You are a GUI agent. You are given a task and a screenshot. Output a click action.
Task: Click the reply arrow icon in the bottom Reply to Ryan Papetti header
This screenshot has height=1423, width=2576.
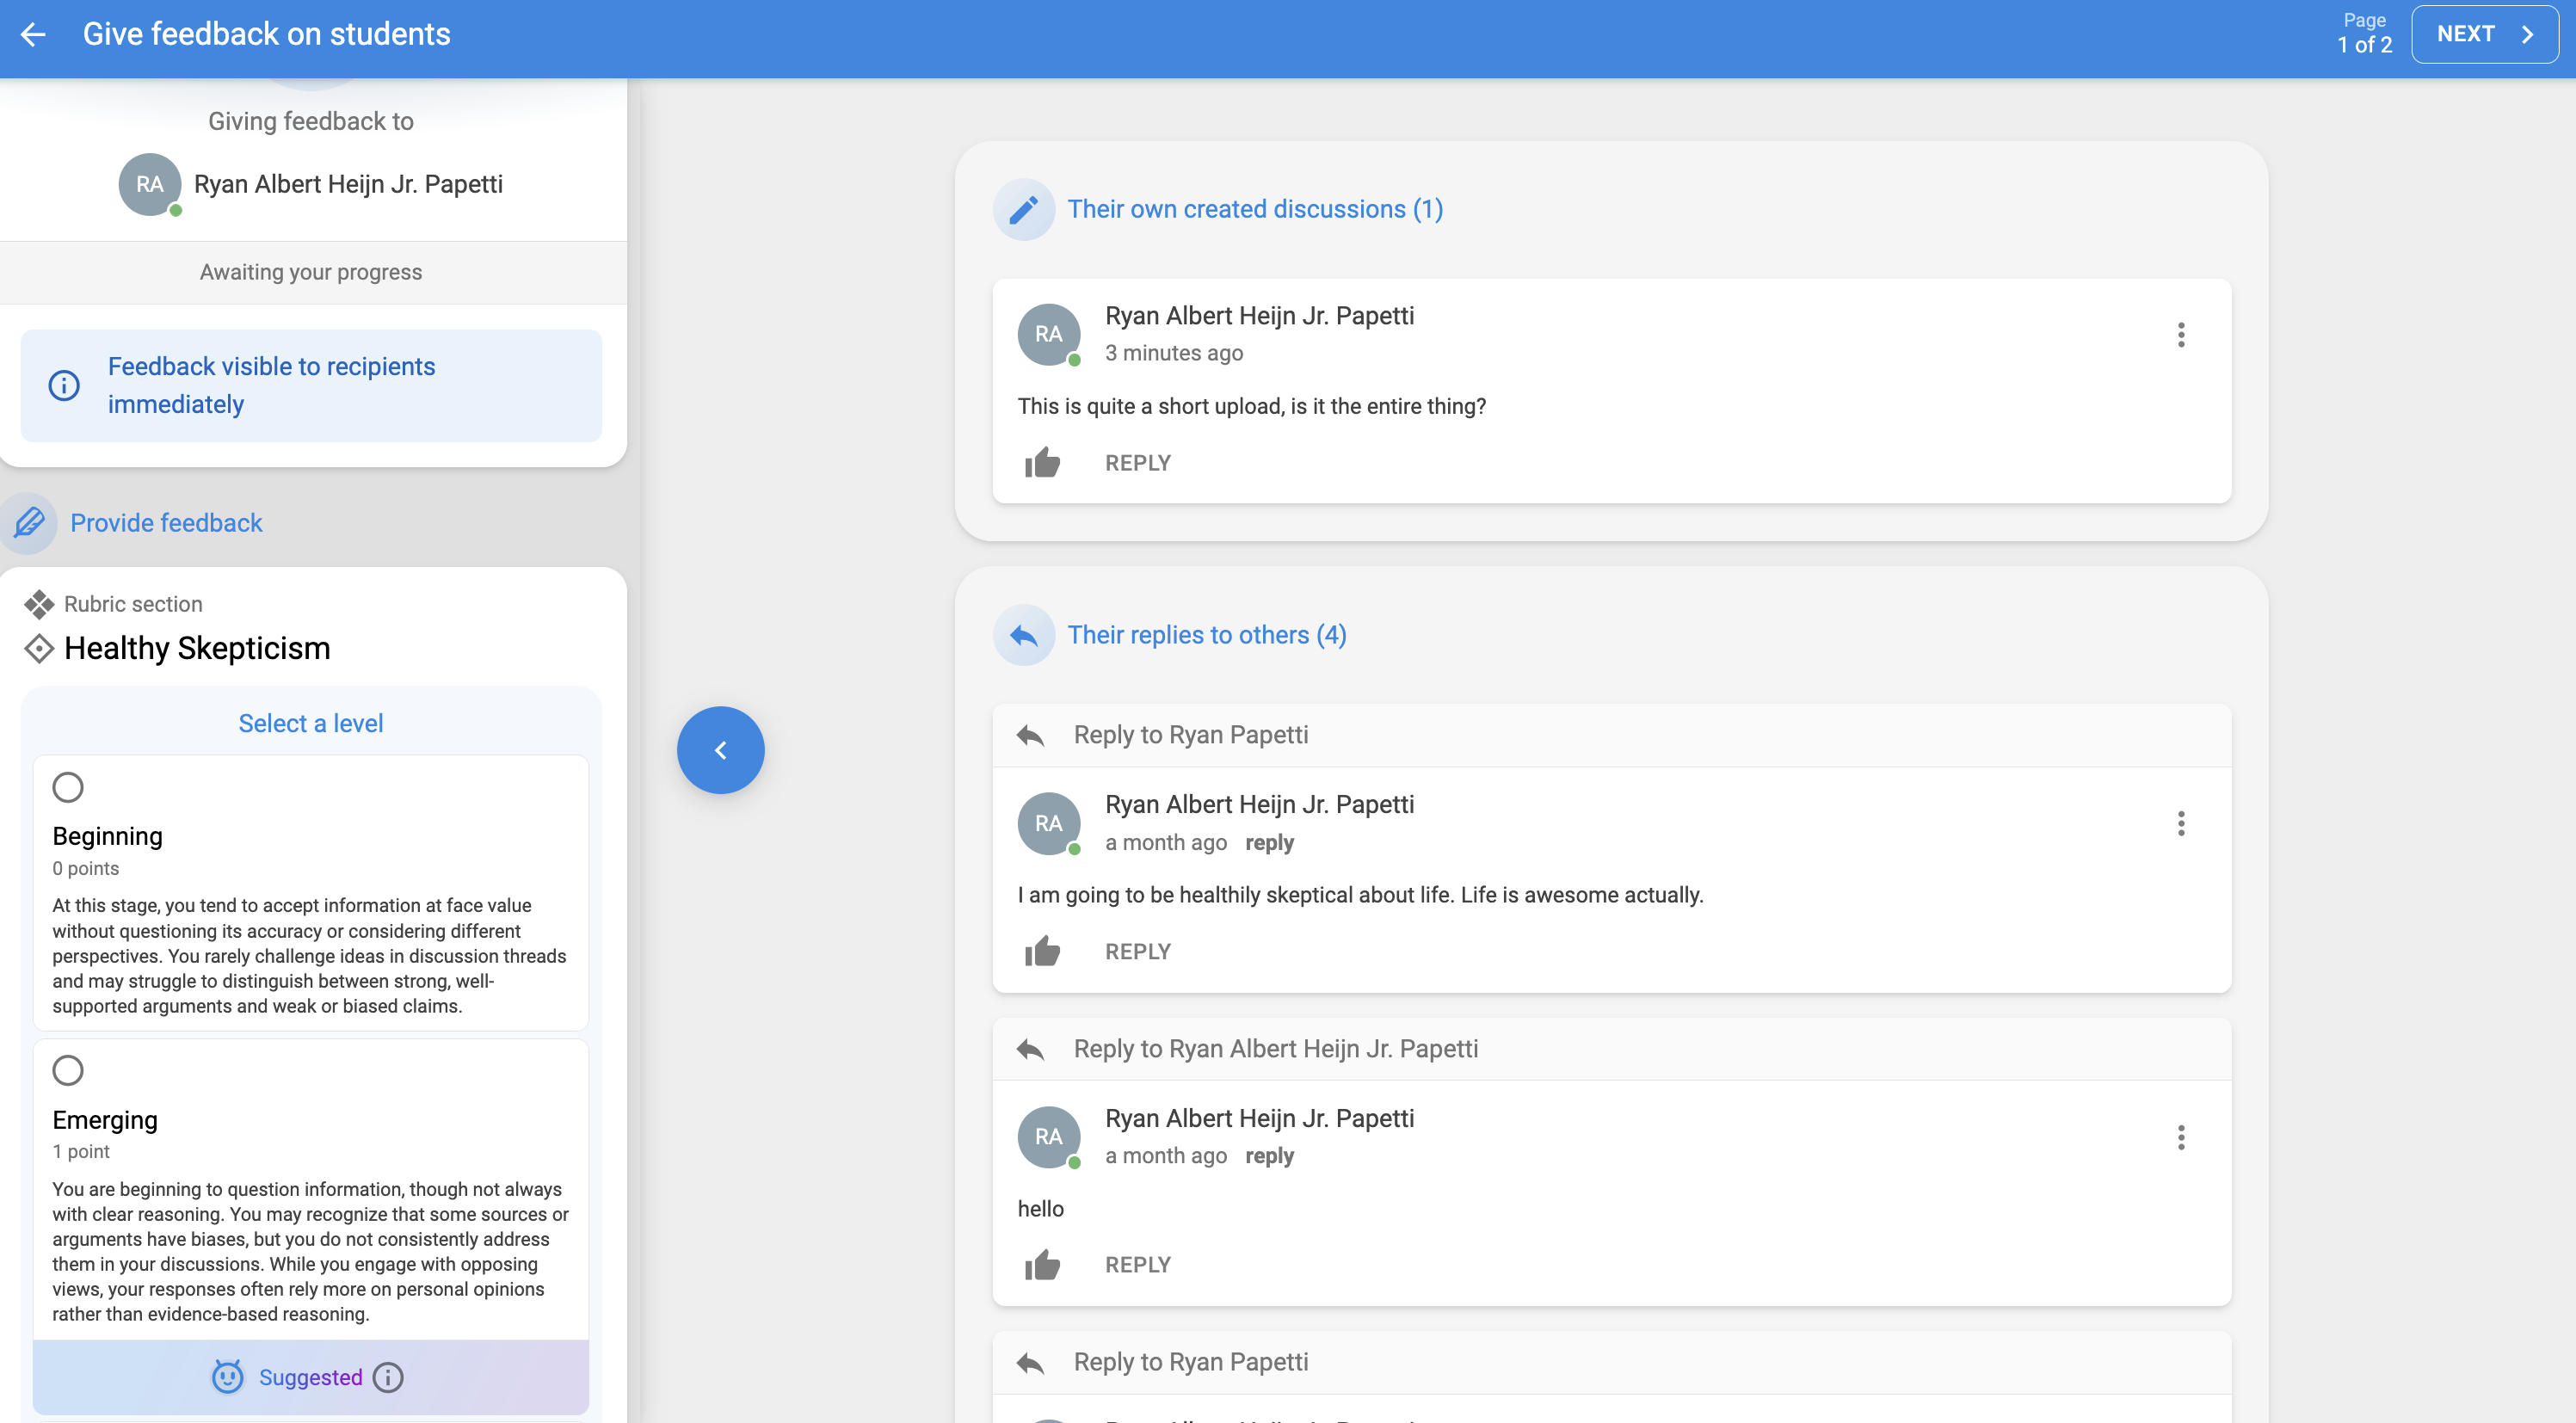[x=1030, y=1362]
